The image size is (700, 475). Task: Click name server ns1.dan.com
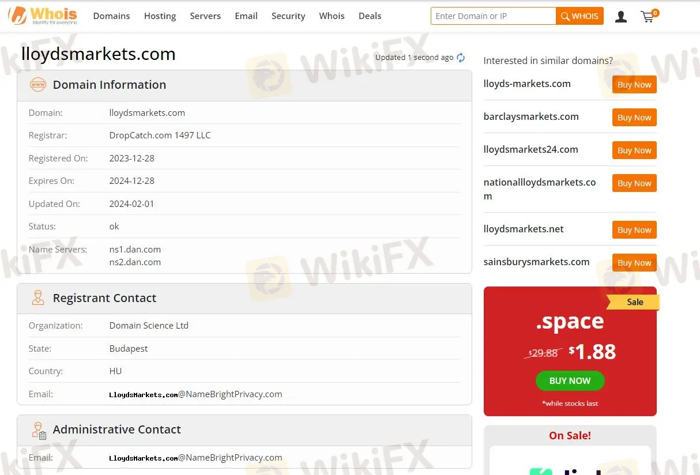point(135,249)
